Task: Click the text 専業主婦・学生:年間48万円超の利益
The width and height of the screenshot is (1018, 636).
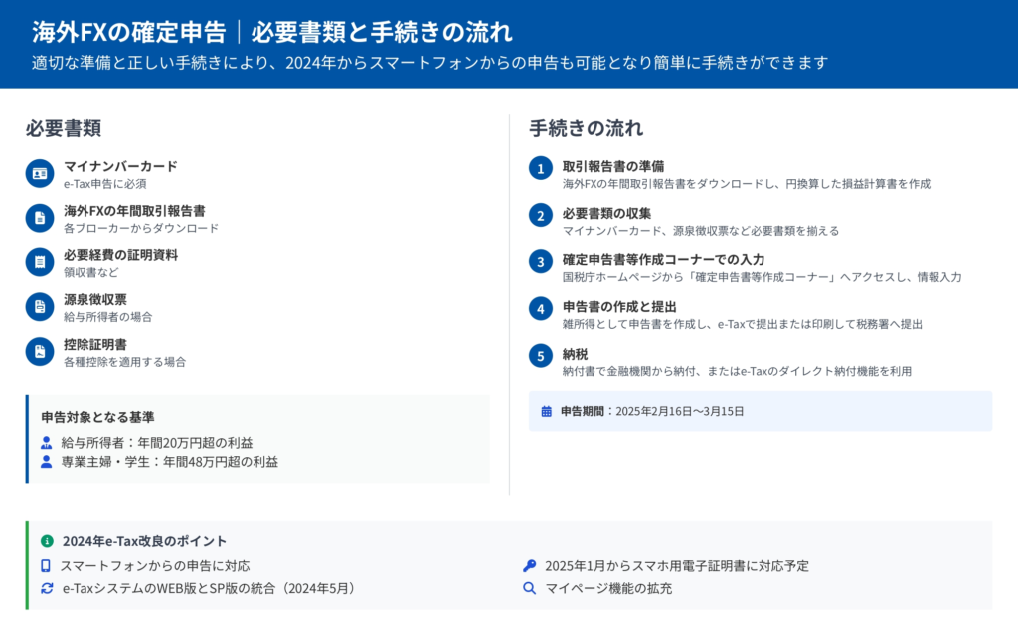Action: [x=169, y=462]
